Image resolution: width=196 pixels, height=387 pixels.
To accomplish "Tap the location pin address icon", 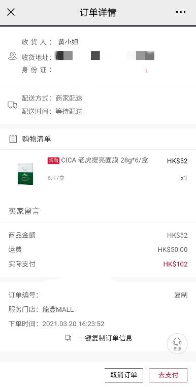I will point(12,56).
